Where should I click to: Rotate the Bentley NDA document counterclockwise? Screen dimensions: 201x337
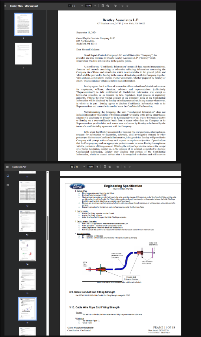[x=108, y=6]
